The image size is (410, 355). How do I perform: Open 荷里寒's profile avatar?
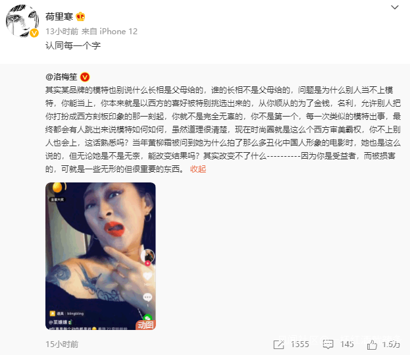pyautogui.click(x=22, y=20)
